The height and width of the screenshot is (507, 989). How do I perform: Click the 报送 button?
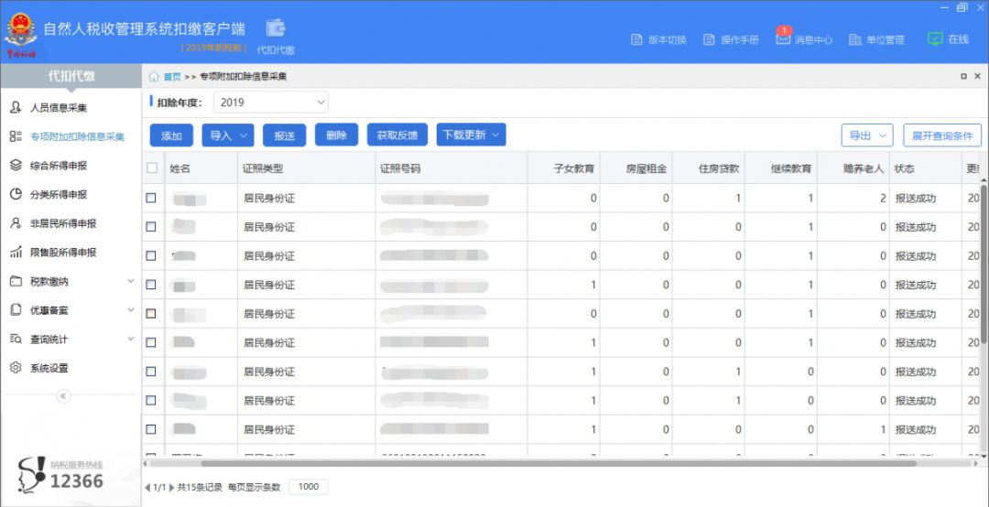click(285, 135)
